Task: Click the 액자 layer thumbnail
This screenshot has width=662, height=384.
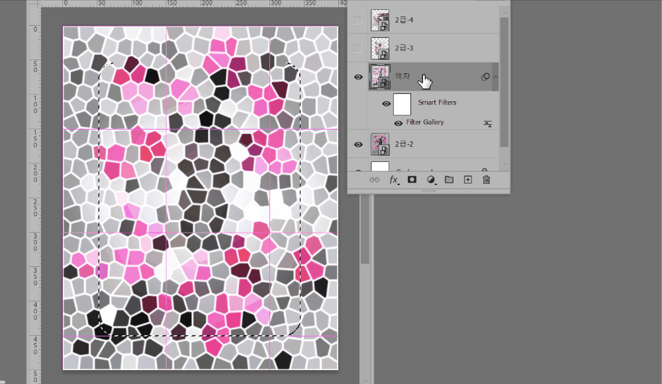Action: (380, 77)
